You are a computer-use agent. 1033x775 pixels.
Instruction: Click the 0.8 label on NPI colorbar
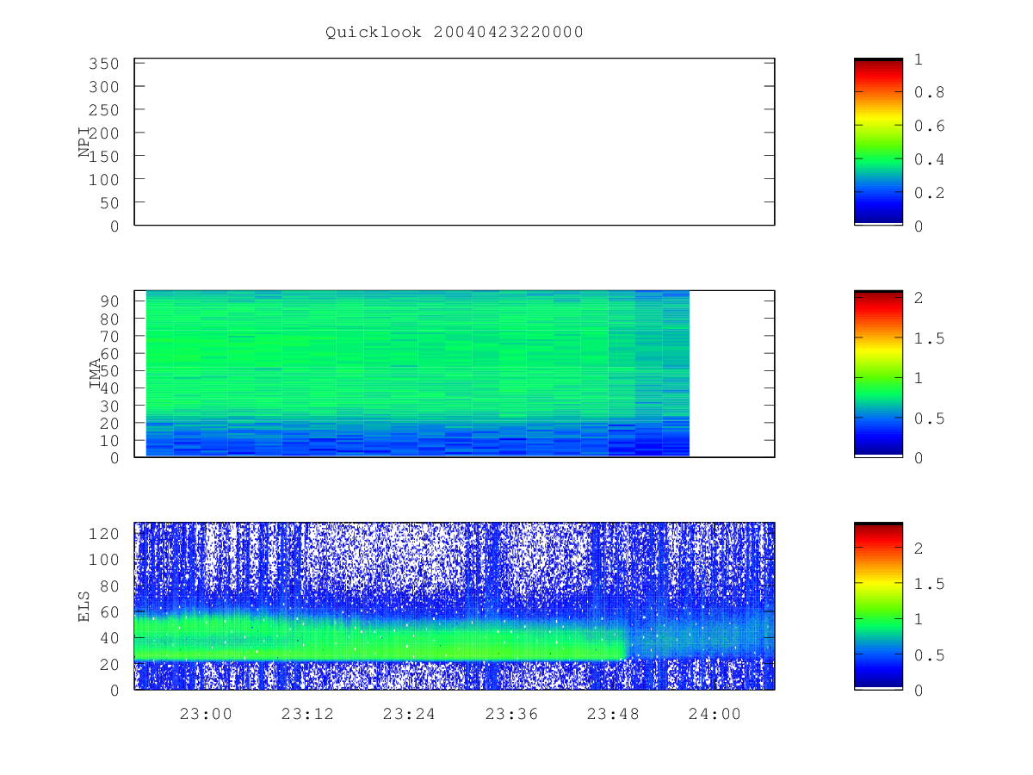click(x=929, y=92)
